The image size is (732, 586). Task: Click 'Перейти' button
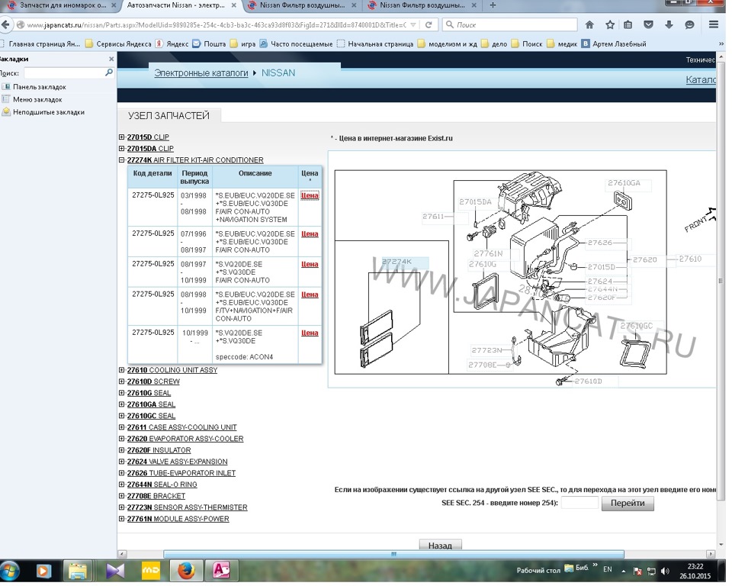[628, 504]
